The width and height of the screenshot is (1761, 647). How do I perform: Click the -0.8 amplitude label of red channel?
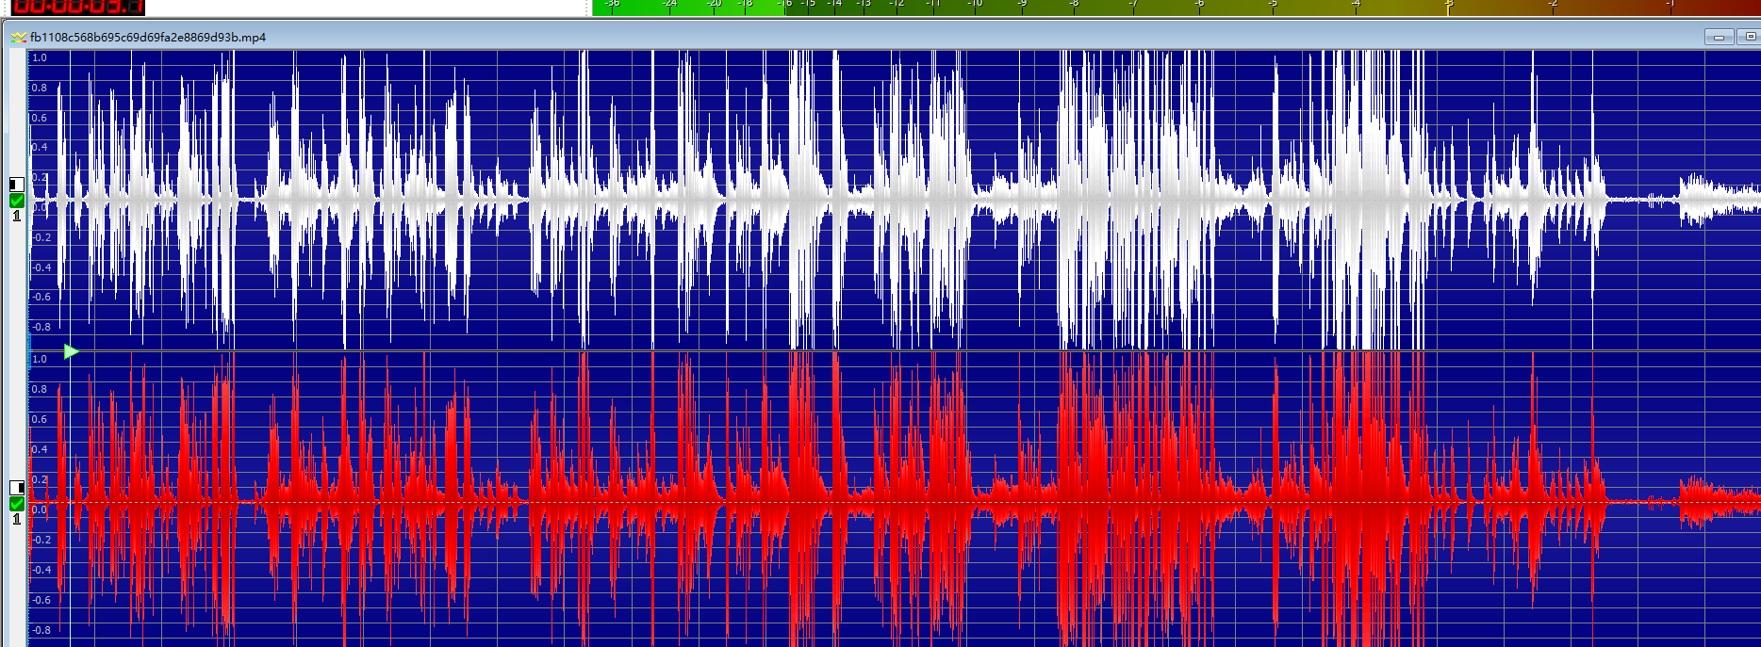click(x=40, y=630)
